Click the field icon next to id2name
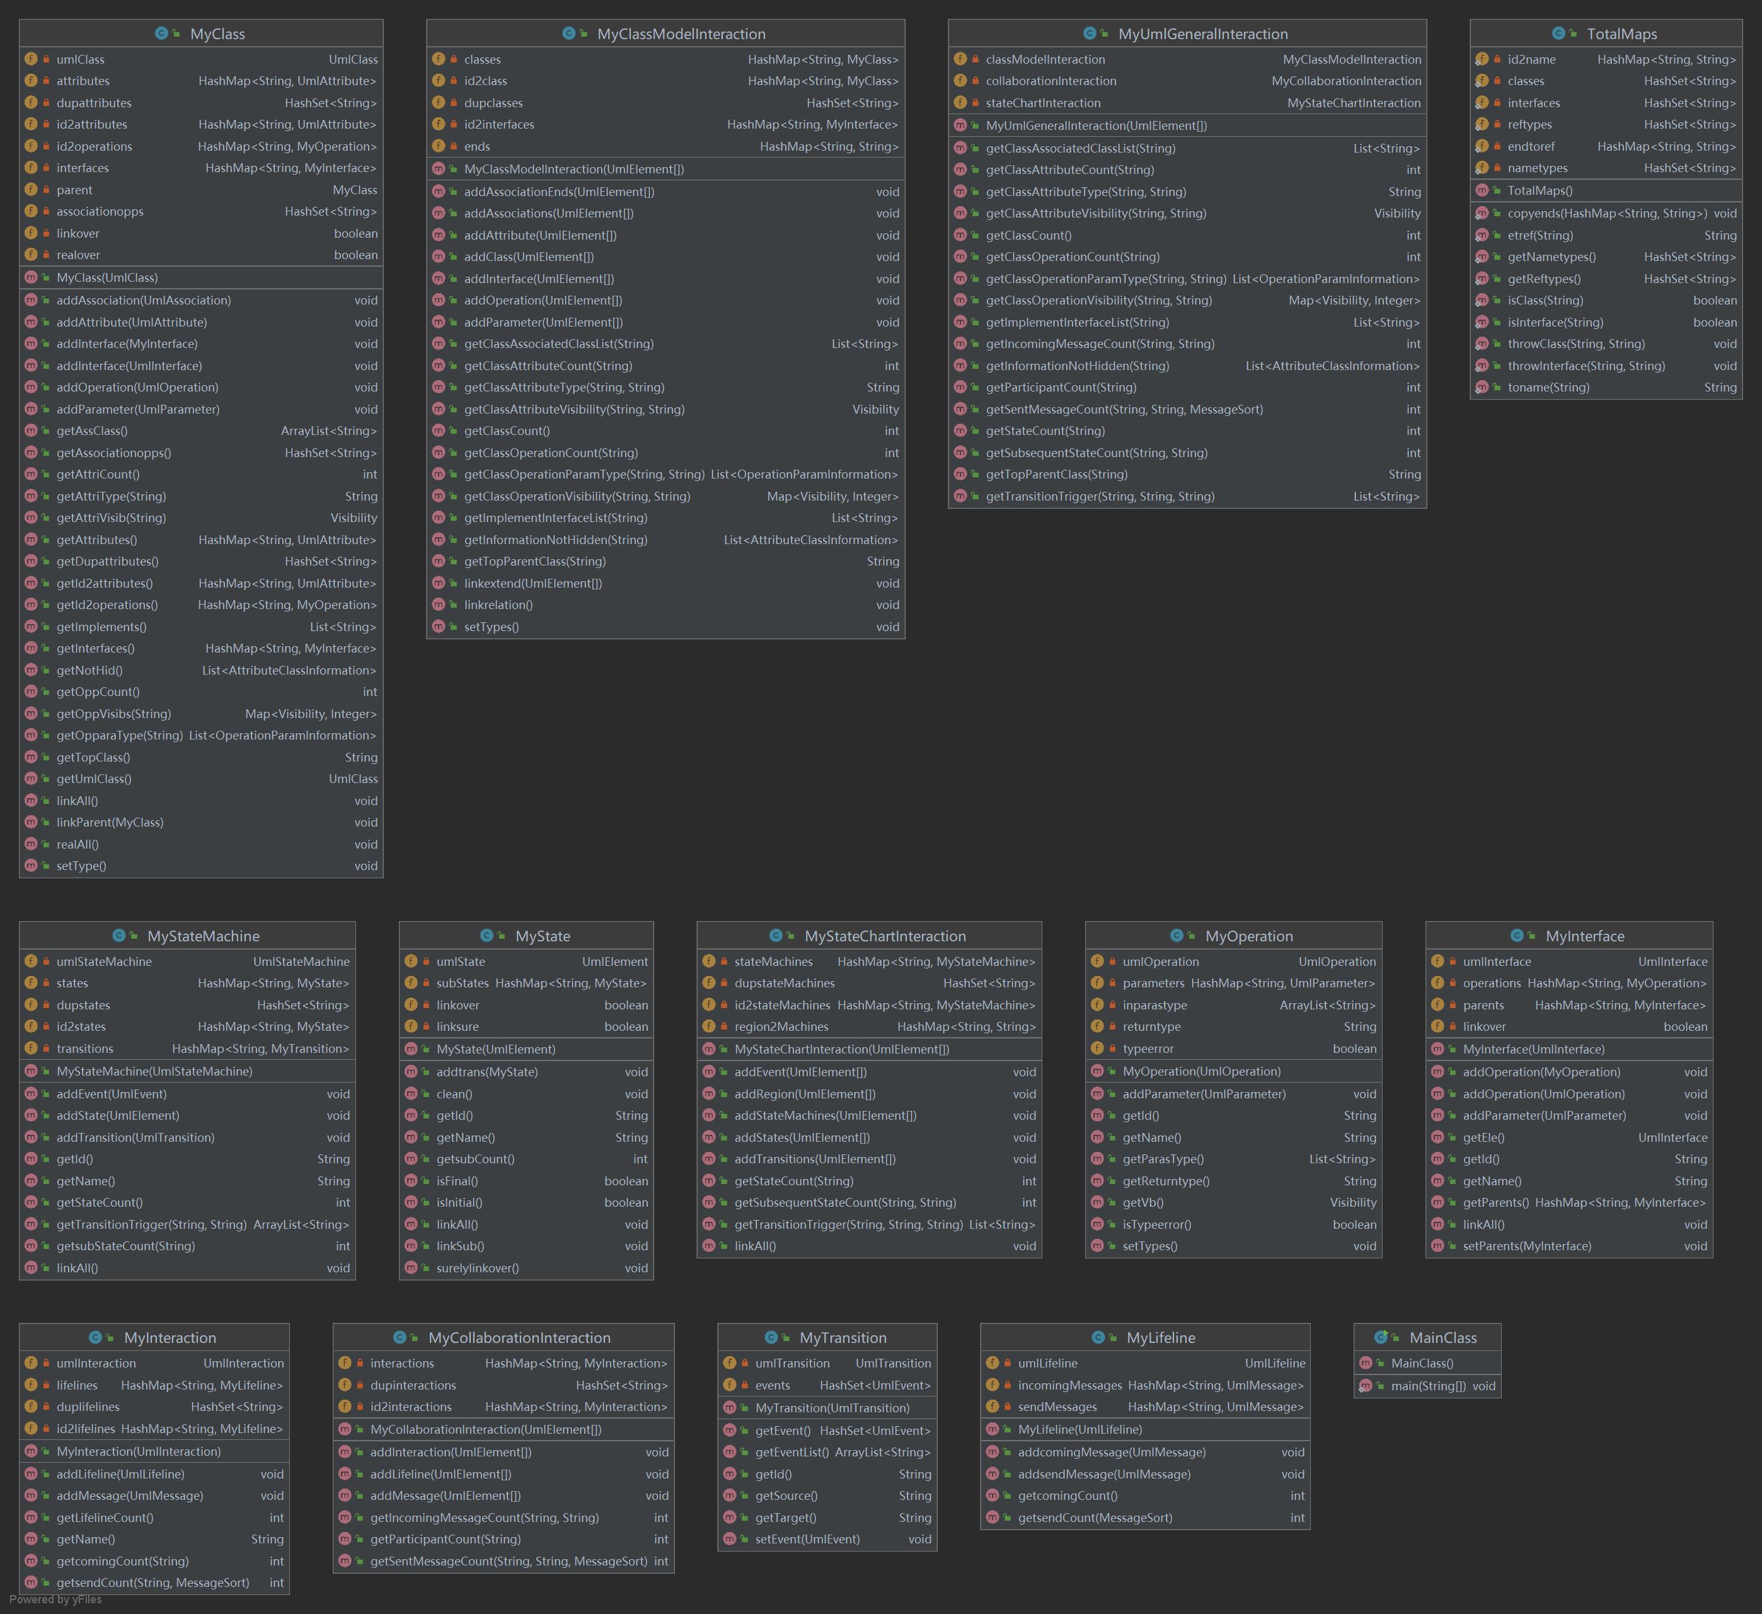This screenshot has width=1762, height=1614. [1482, 59]
